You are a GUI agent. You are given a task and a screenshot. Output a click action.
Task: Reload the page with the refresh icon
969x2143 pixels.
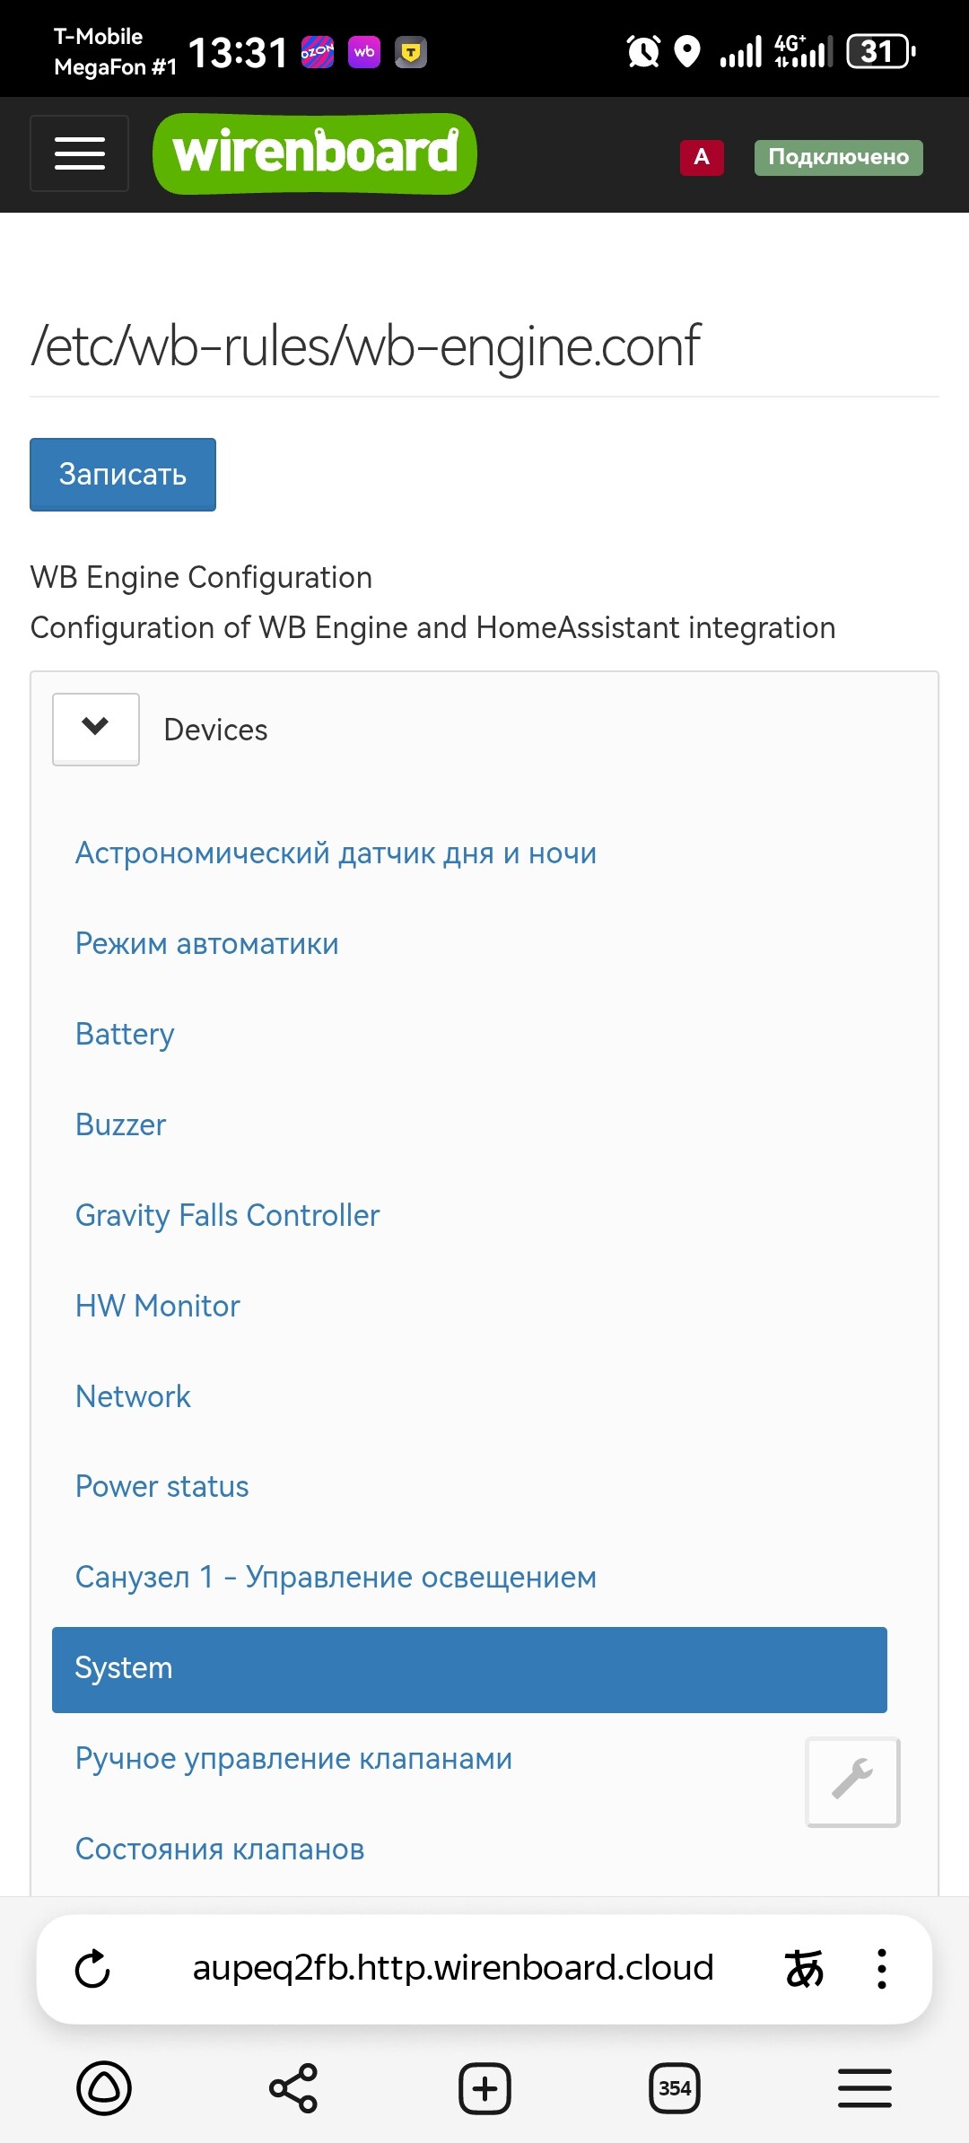(x=92, y=1969)
